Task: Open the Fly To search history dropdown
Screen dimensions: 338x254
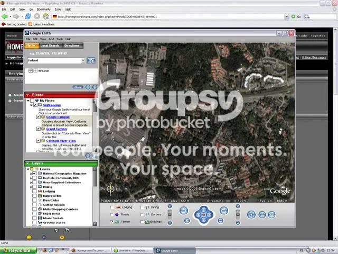Action: 83,60
